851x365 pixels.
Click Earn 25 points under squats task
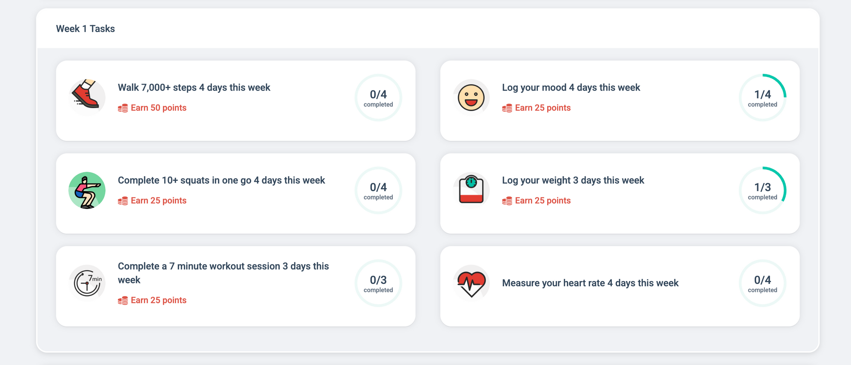(x=158, y=201)
